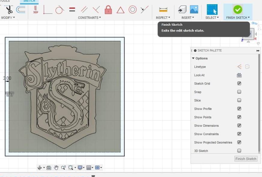This screenshot has height=177, width=262.
Task: Click the 2.00 dimension value
Action: 7,78
